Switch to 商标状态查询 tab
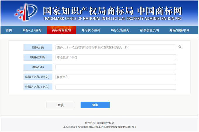 91,30
